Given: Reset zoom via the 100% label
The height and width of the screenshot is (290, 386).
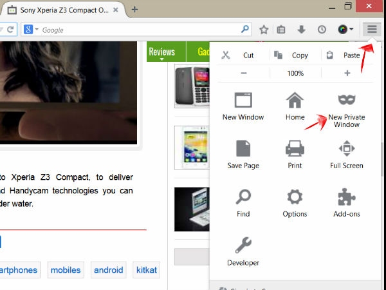Looking at the screenshot, I should point(295,73).
